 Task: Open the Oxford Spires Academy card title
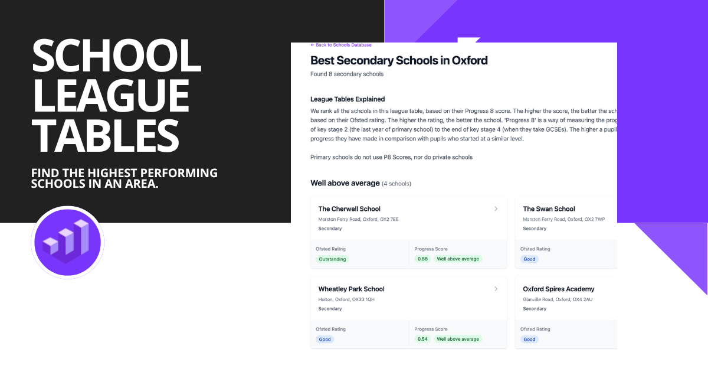click(x=559, y=289)
